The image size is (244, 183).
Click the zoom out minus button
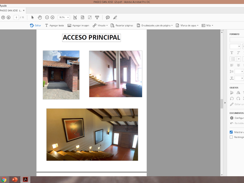[47, 17]
